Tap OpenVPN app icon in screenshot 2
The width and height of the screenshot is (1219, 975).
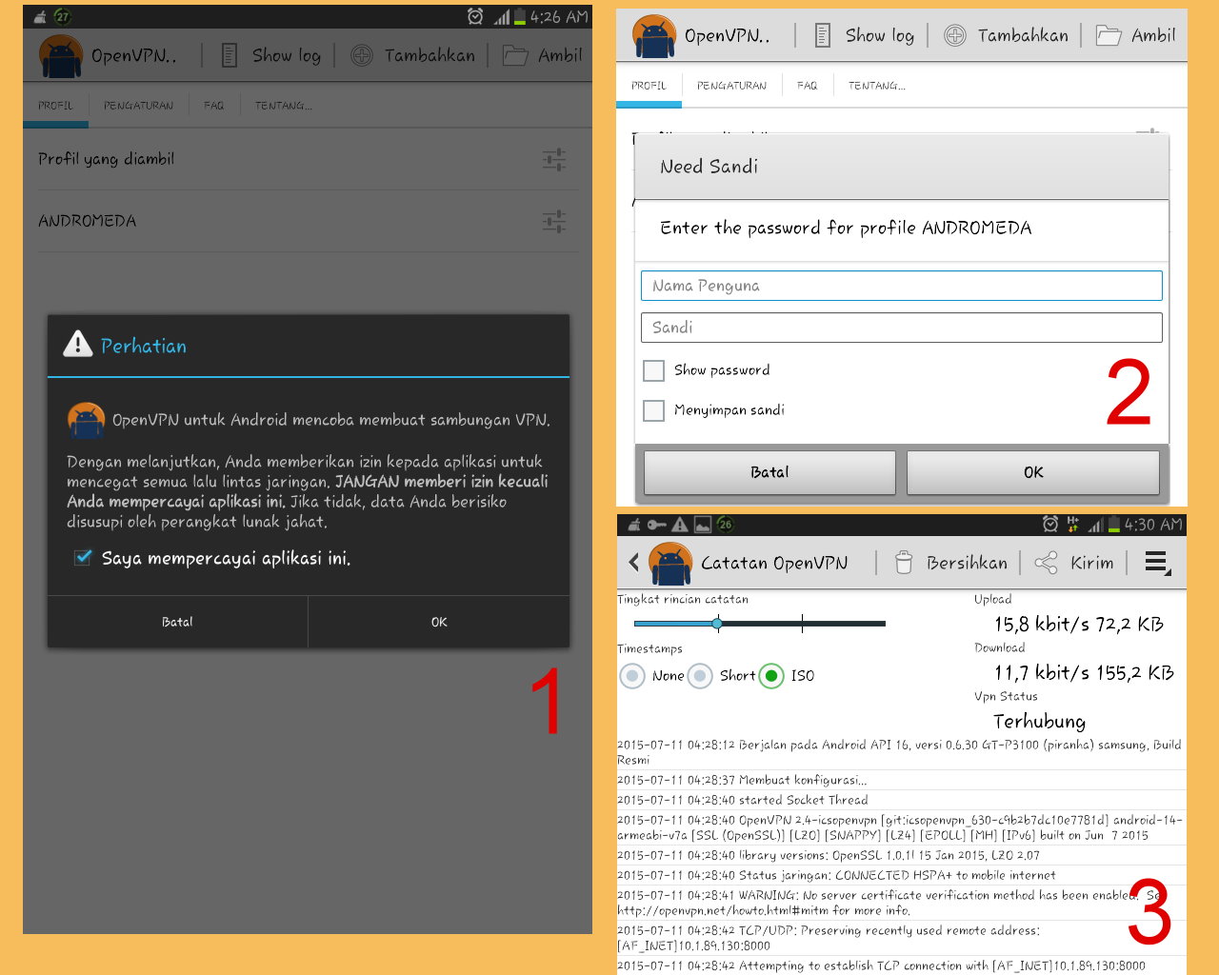pyautogui.click(x=653, y=36)
